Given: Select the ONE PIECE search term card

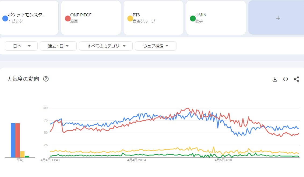Looking at the screenshot, I should tap(91, 18).
